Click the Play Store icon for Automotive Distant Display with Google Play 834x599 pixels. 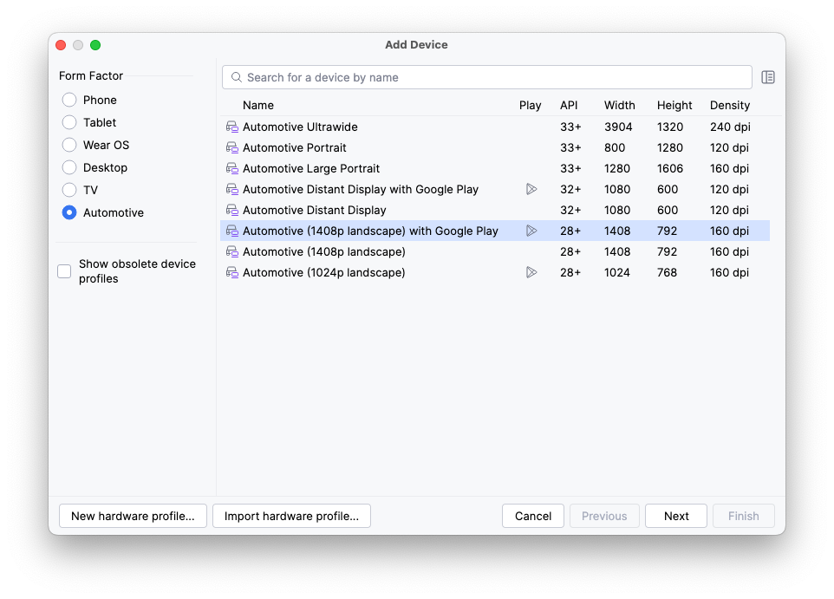point(531,189)
